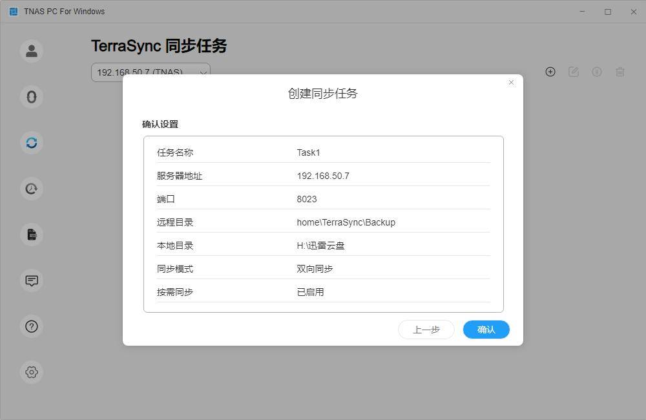
Task: Click the delete task trash icon
Action: tap(620, 72)
